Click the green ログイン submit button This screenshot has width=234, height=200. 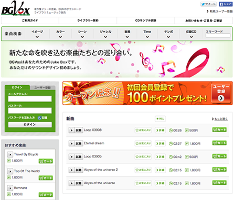click(30, 125)
